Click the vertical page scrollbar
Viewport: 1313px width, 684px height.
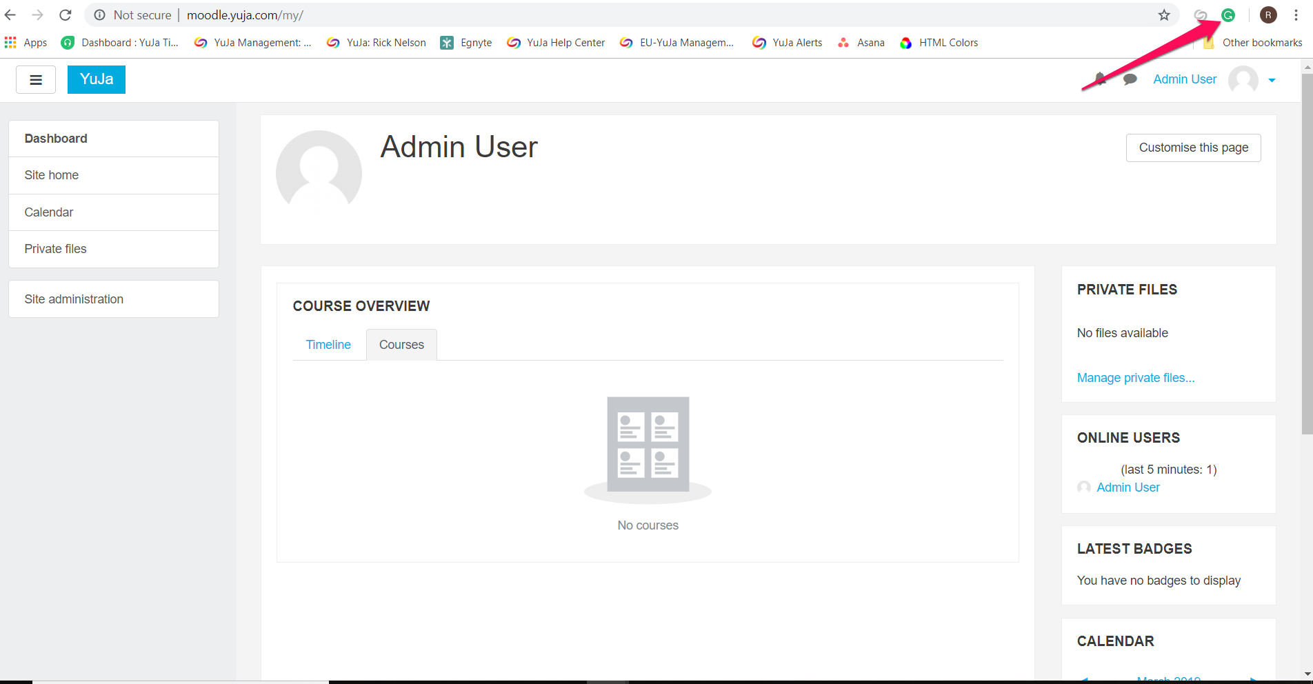coord(1307,254)
